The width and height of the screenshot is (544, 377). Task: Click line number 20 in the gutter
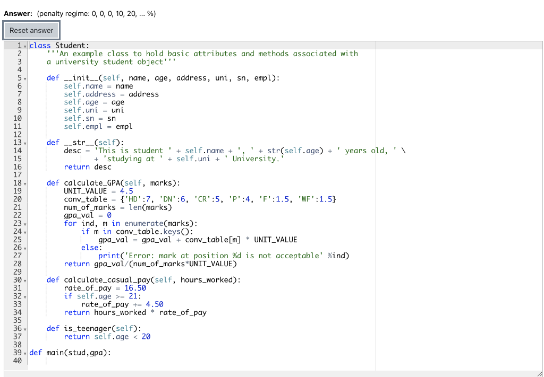(x=18, y=199)
